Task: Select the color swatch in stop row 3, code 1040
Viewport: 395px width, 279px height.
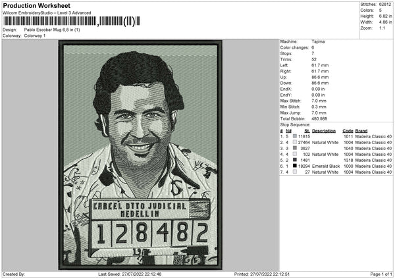Action: coord(295,148)
